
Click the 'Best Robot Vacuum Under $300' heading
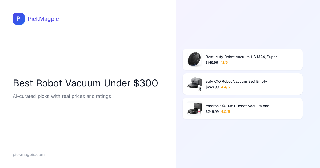click(x=85, y=83)
